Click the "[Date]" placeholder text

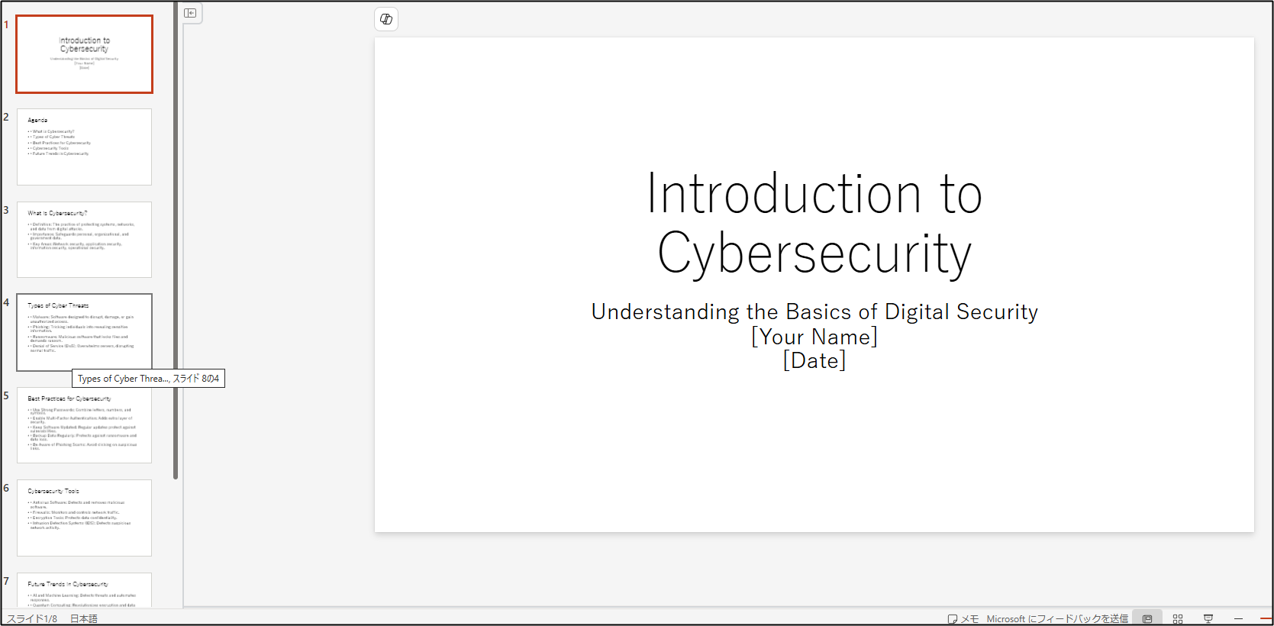point(814,360)
